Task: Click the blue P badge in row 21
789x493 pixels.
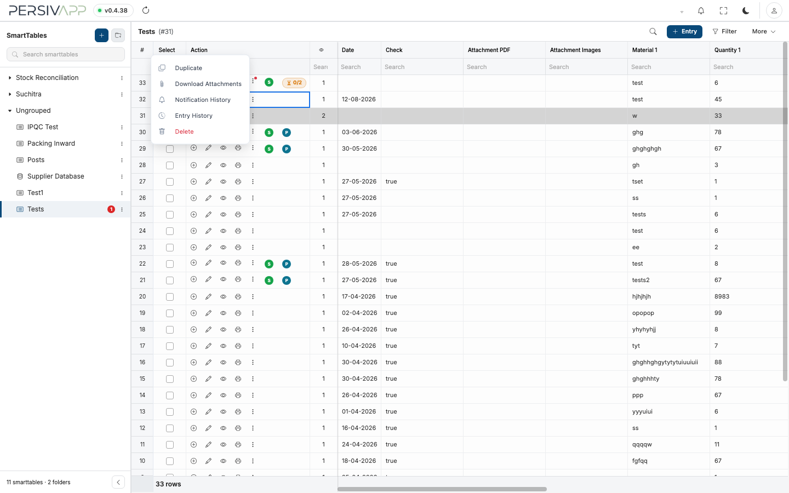Action: pos(286,280)
